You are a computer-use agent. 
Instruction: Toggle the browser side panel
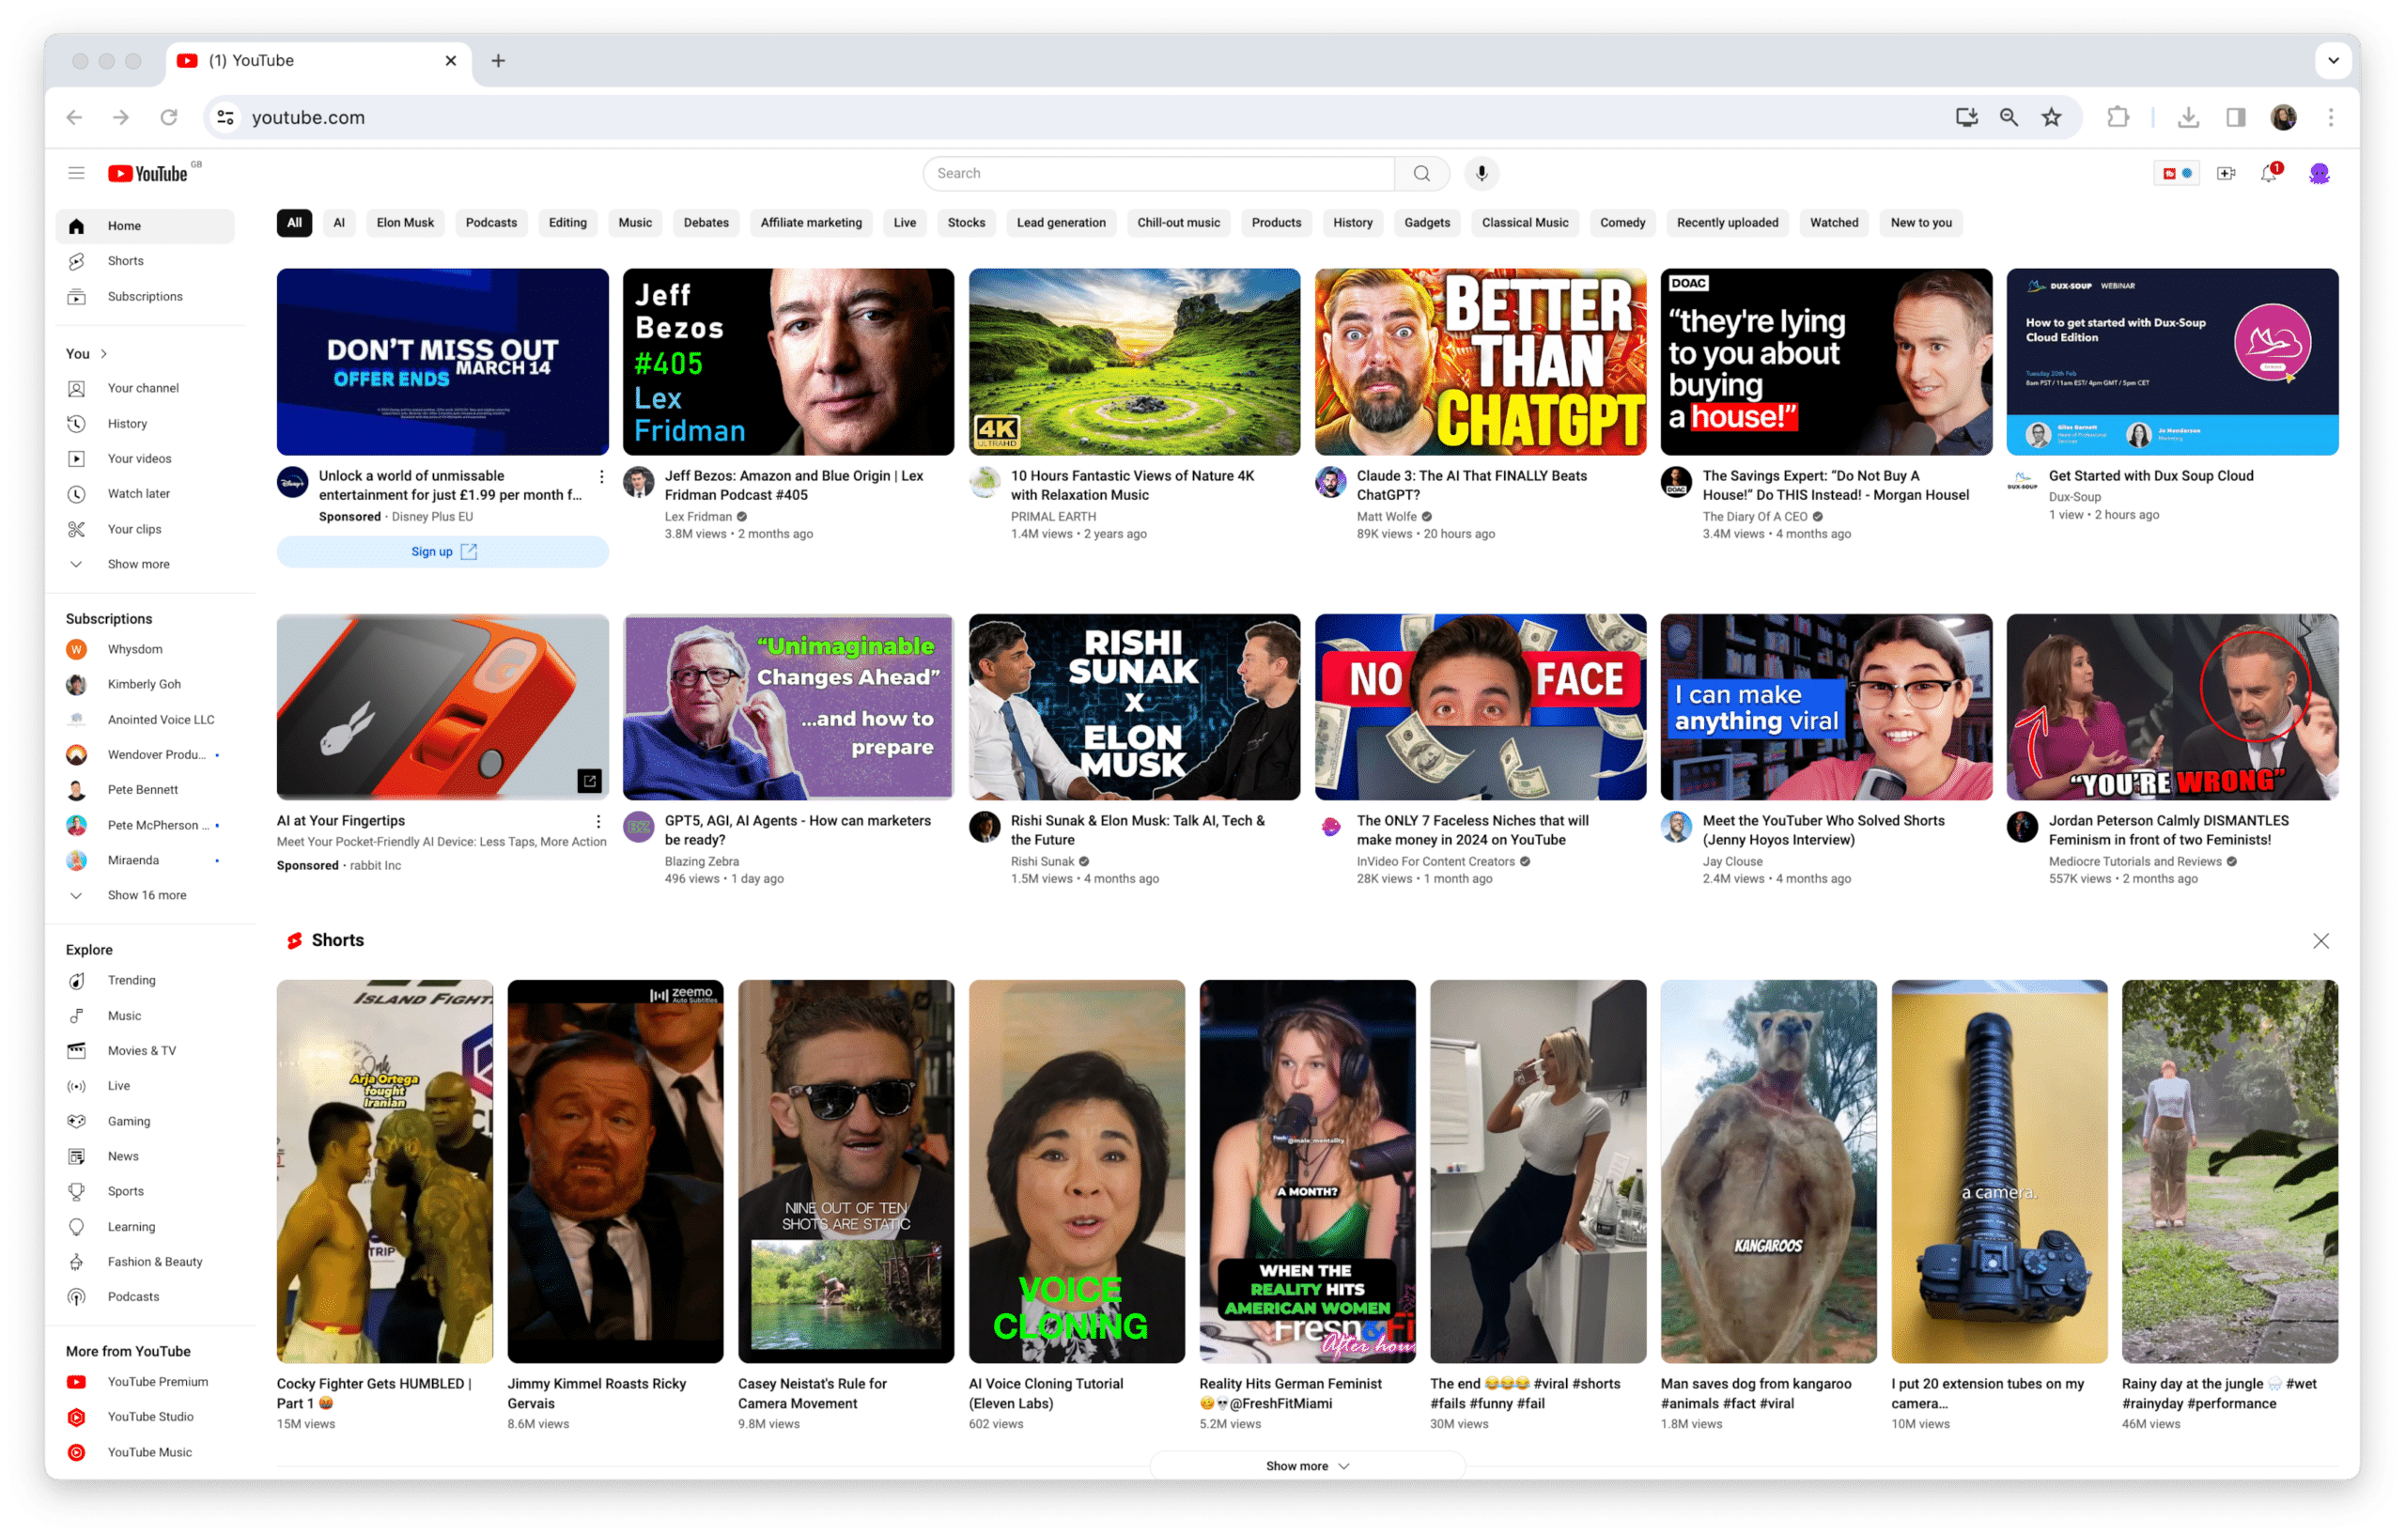pyautogui.click(x=2235, y=116)
